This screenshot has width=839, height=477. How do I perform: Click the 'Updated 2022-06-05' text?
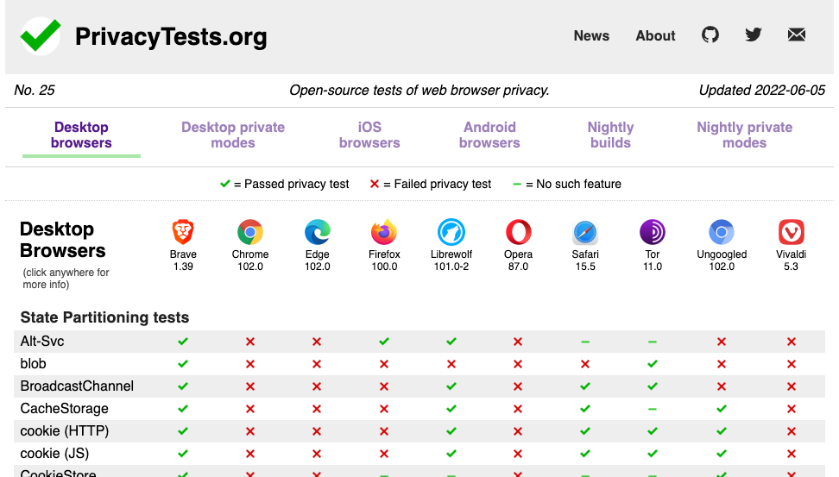(x=762, y=90)
